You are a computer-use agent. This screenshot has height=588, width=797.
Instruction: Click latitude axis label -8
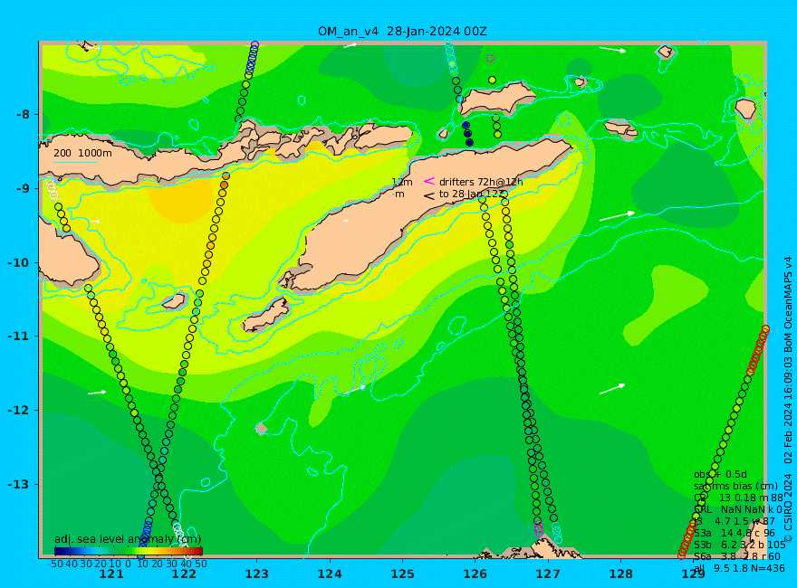[x=23, y=114]
